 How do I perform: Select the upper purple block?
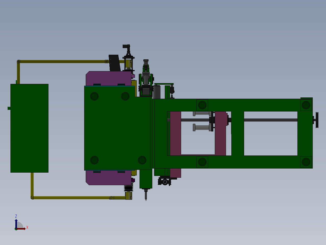click(108, 79)
